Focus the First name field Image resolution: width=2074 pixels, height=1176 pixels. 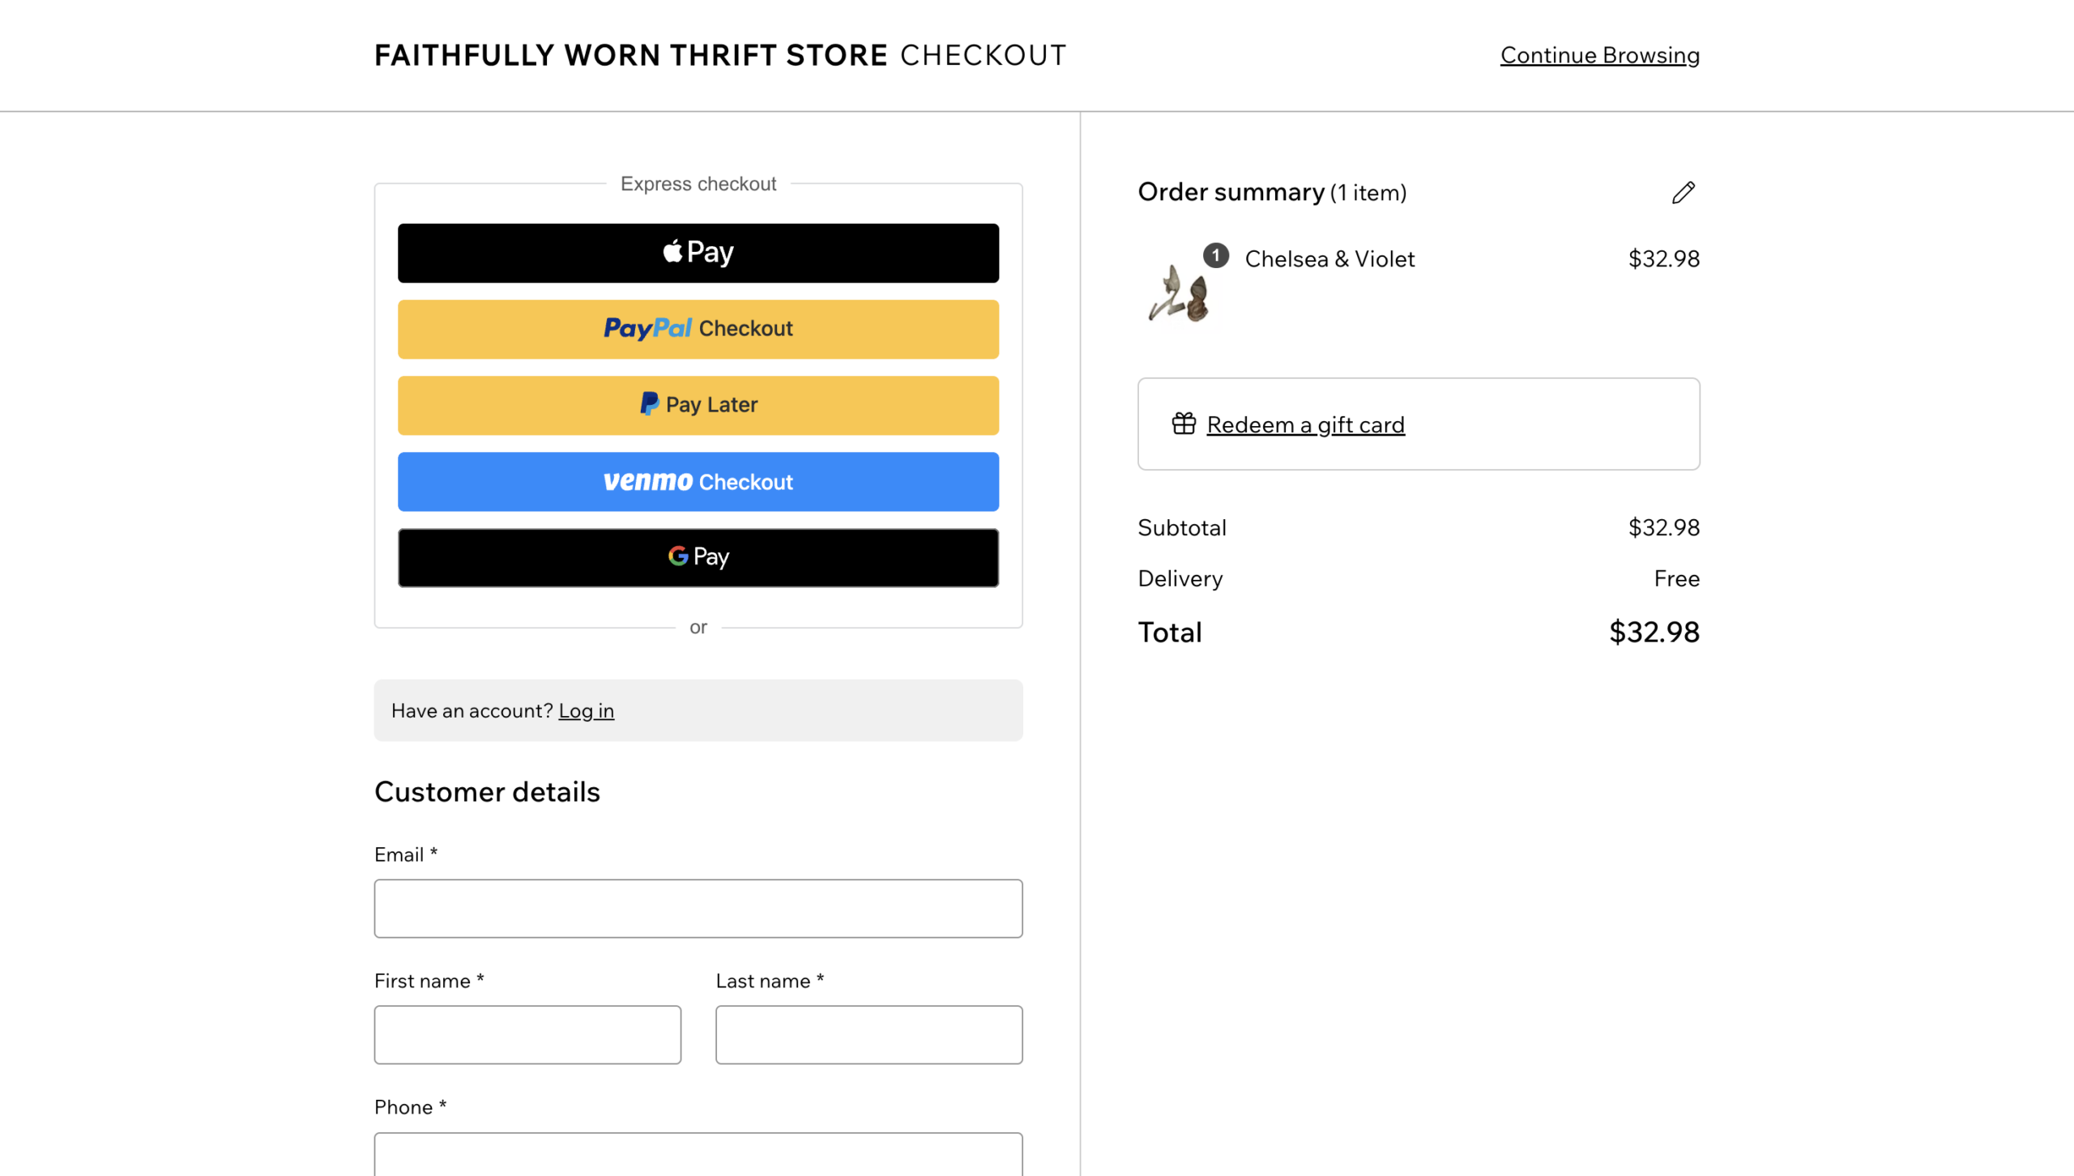click(x=527, y=1034)
